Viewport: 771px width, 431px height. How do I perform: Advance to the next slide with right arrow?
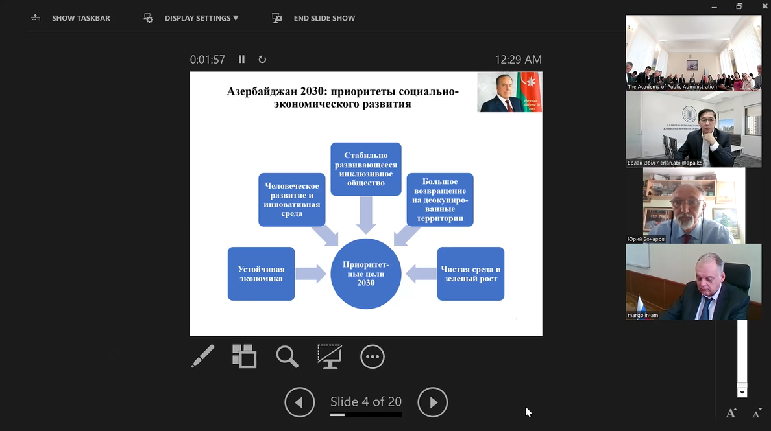(432, 402)
